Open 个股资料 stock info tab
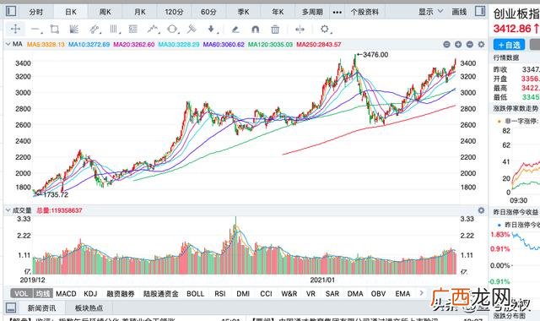540x321 pixels. [x=364, y=12]
